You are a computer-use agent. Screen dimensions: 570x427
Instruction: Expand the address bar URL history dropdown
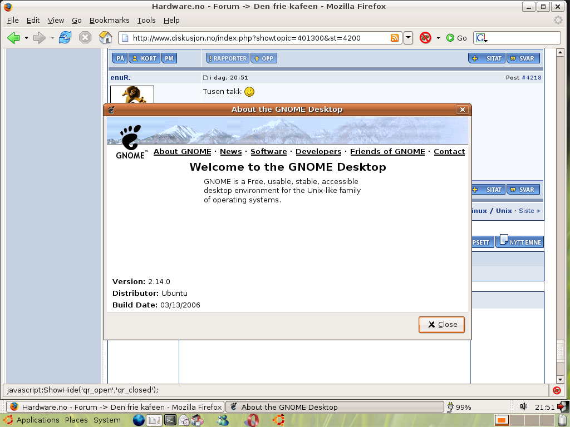[x=408, y=38]
